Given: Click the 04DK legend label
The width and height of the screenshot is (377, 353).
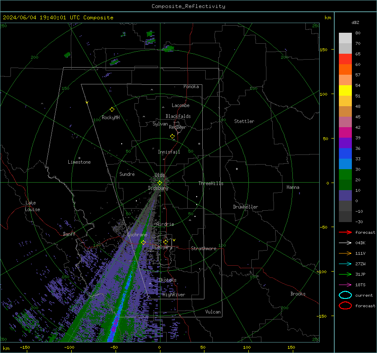Looking at the screenshot, I should tap(360, 243).
